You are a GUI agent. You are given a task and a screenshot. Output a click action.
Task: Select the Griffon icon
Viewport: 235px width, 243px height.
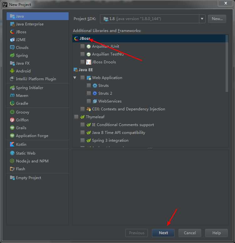pyautogui.click(x=12, y=120)
